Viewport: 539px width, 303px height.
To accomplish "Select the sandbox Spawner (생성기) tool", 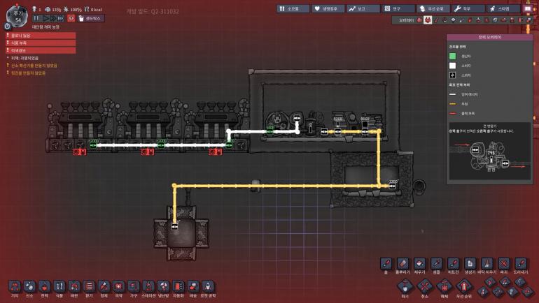I will pos(470,264).
